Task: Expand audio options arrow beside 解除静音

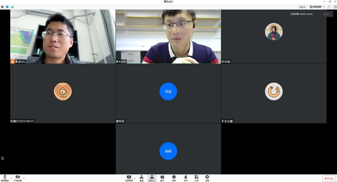Action: [11, 178]
